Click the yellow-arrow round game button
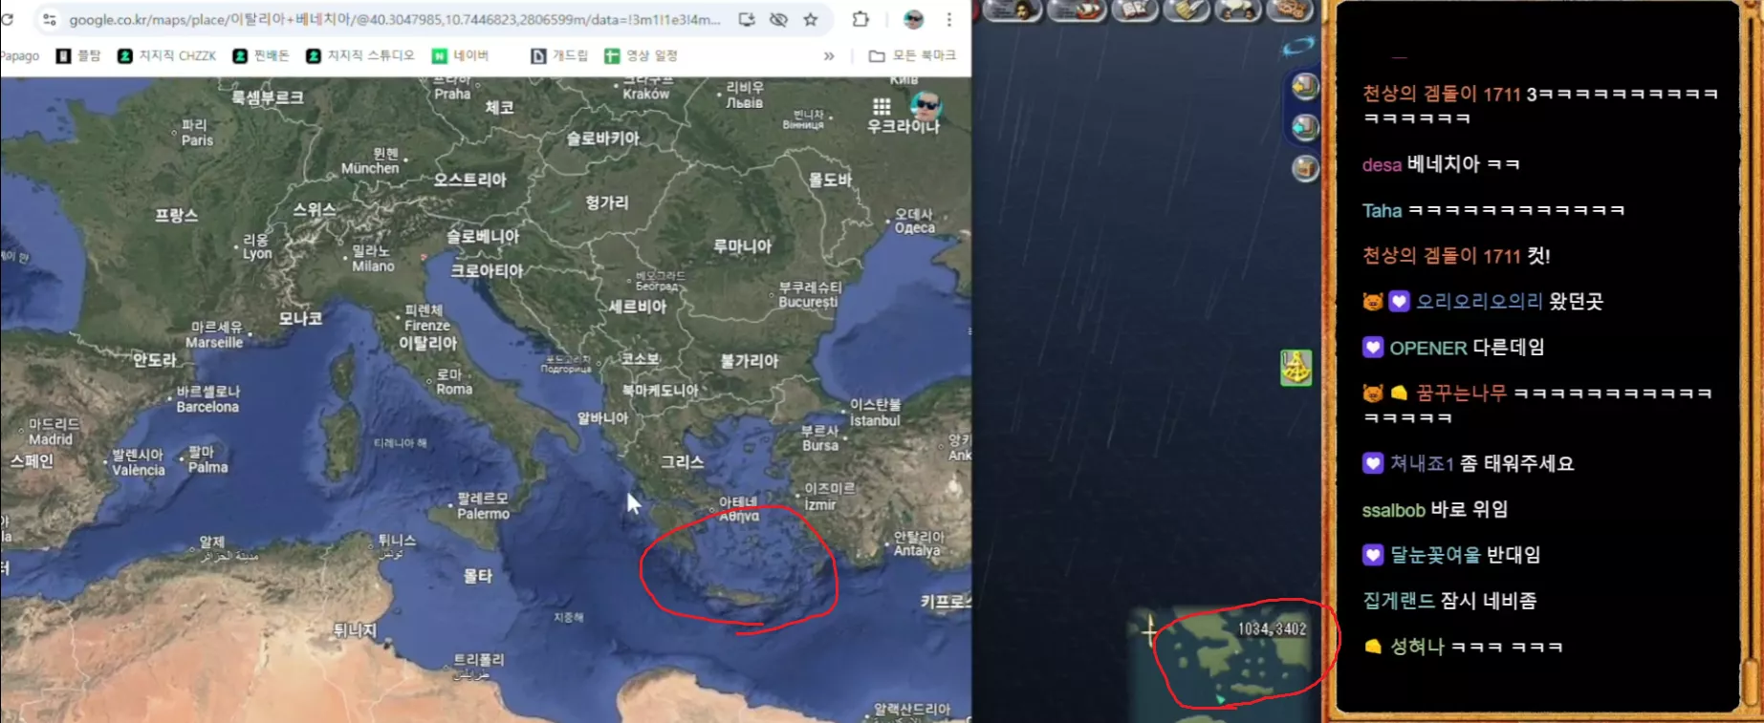Screen dimensions: 1764x723 pos(1305,87)
